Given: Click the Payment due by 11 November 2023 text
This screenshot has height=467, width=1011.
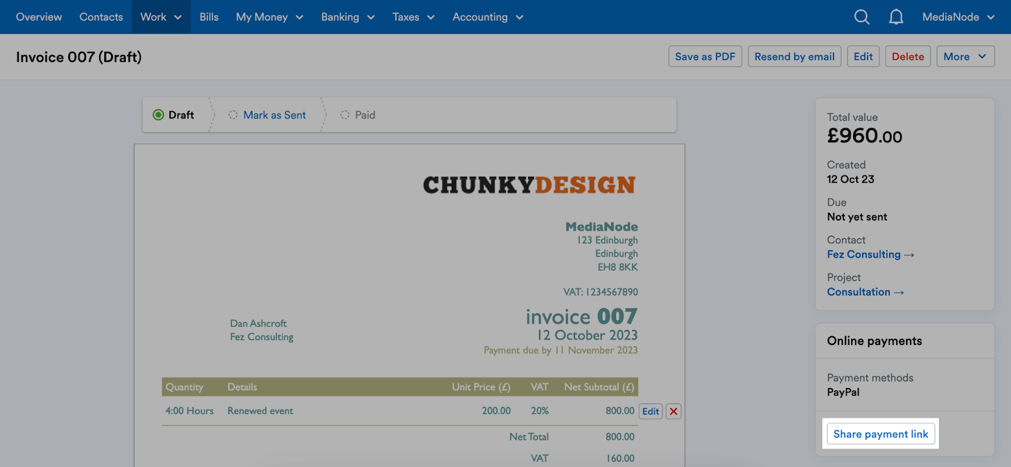Looking at the screenshot, I should click(x=560, y=350).
